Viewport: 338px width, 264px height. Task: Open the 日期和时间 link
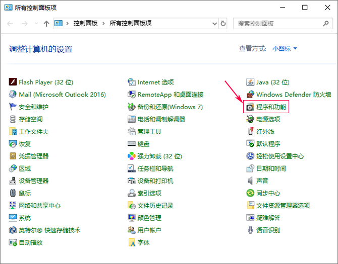pos(271,168)
